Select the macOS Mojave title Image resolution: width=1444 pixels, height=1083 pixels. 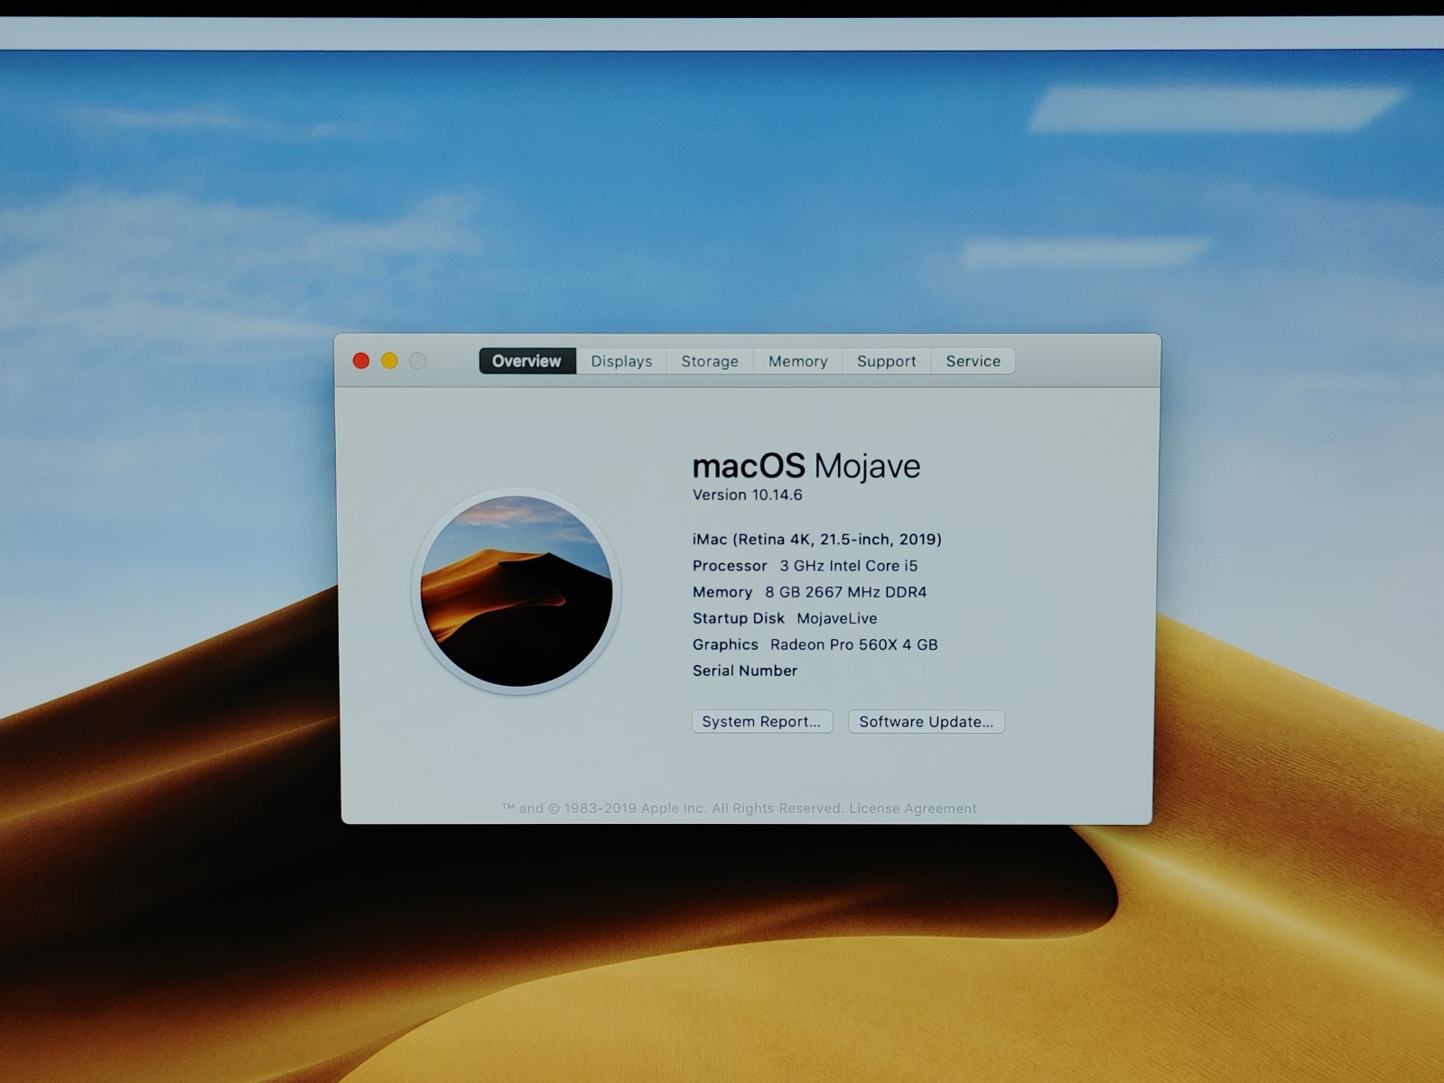806,466
